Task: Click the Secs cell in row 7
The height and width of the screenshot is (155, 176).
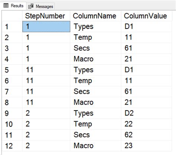Action: click(x=95, y=92)
